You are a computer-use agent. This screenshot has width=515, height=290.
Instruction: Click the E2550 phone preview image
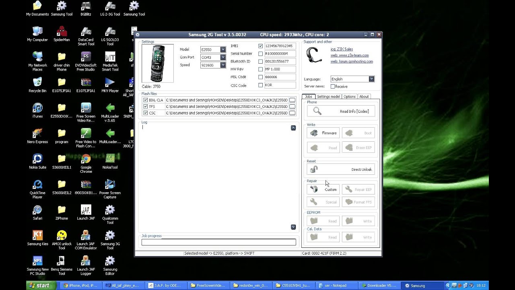(x=158, y=63)
